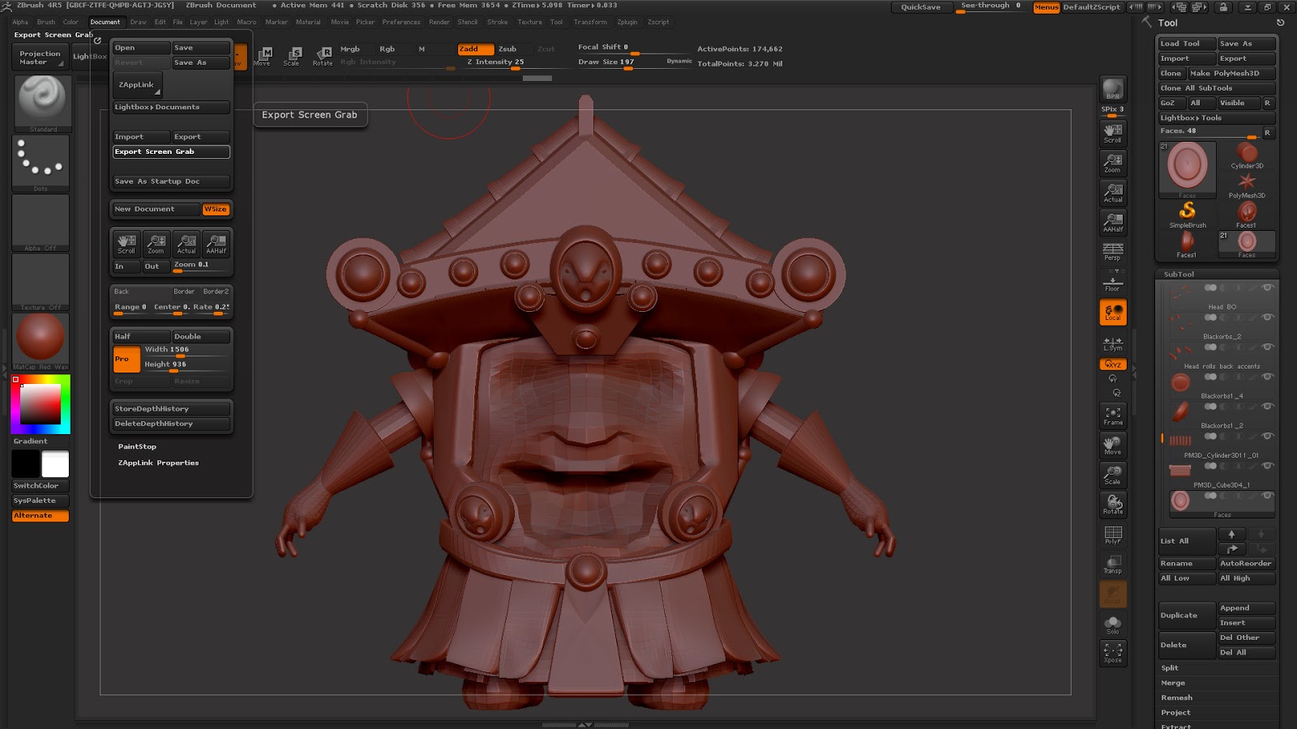Viewport: 1297px width, 729px height.
Task: Select the PolyMesh3D star tool
Action: pos(1247,185)
